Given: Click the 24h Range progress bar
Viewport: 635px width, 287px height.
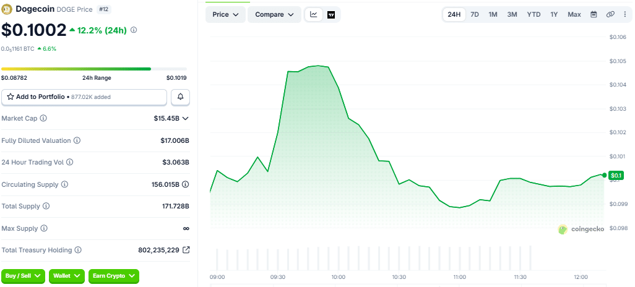Looking at the screenshot, I should 94,69.
